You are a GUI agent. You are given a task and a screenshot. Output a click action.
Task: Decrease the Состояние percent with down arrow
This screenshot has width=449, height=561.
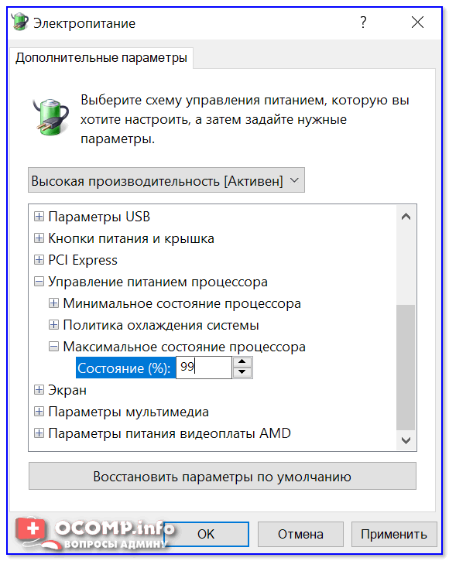point(242,372)
